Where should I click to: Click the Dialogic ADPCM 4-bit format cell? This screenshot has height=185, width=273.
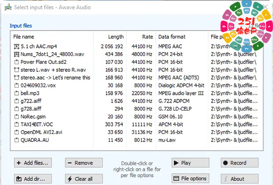point(181,86)
